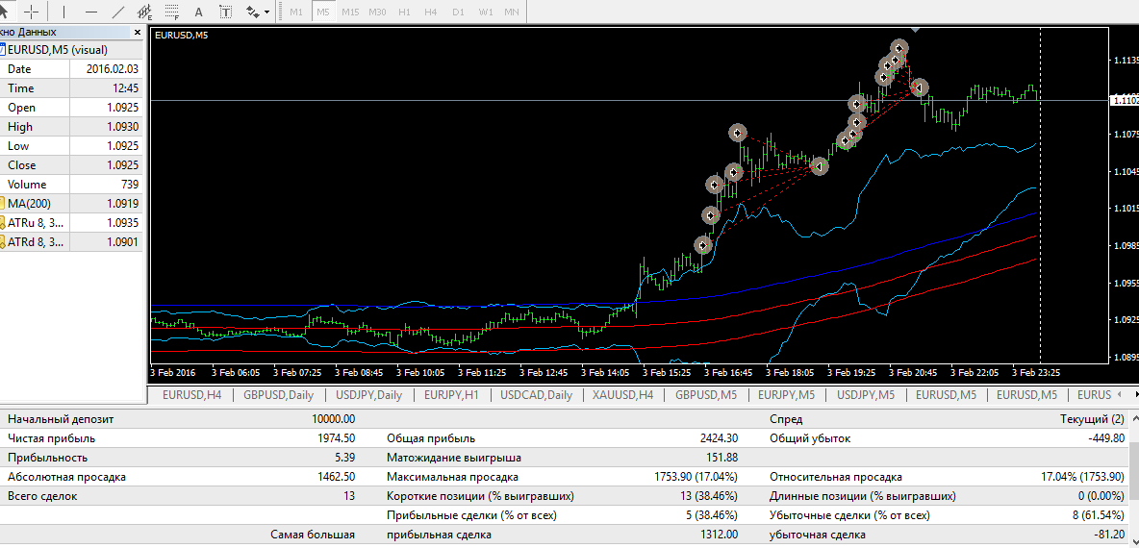The width and height of the screenshot is (1139, 548).
Task: Pick the horizontal line tool
Action: [x=90, y=12]
